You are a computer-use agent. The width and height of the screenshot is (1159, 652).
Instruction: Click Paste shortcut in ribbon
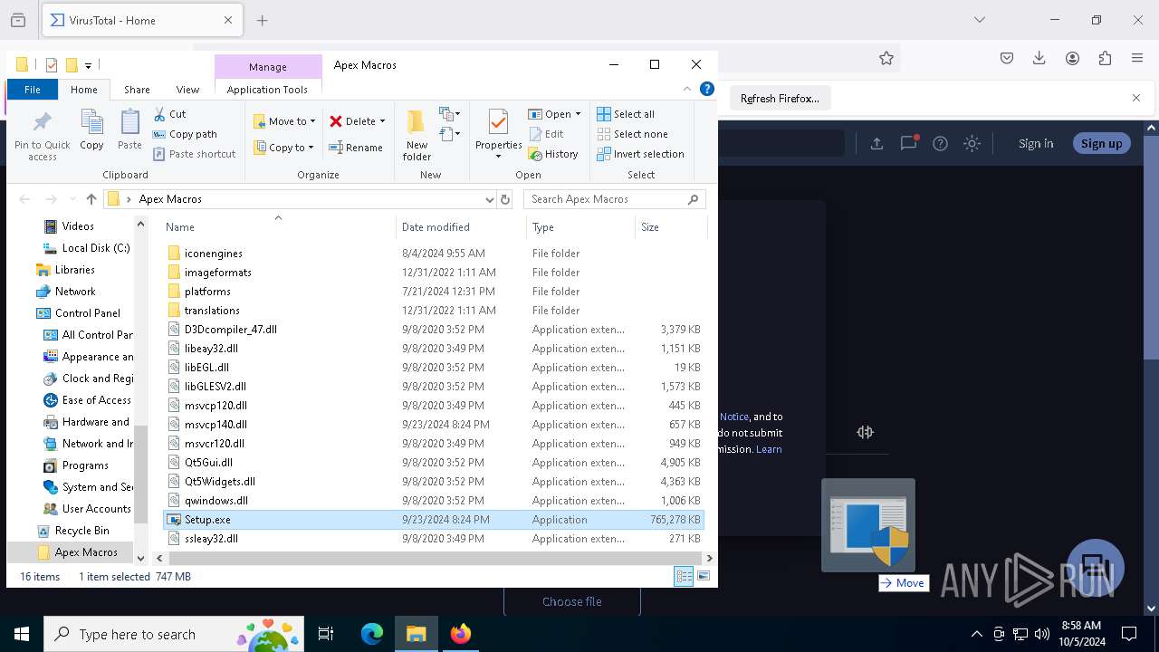coord(195,154)
